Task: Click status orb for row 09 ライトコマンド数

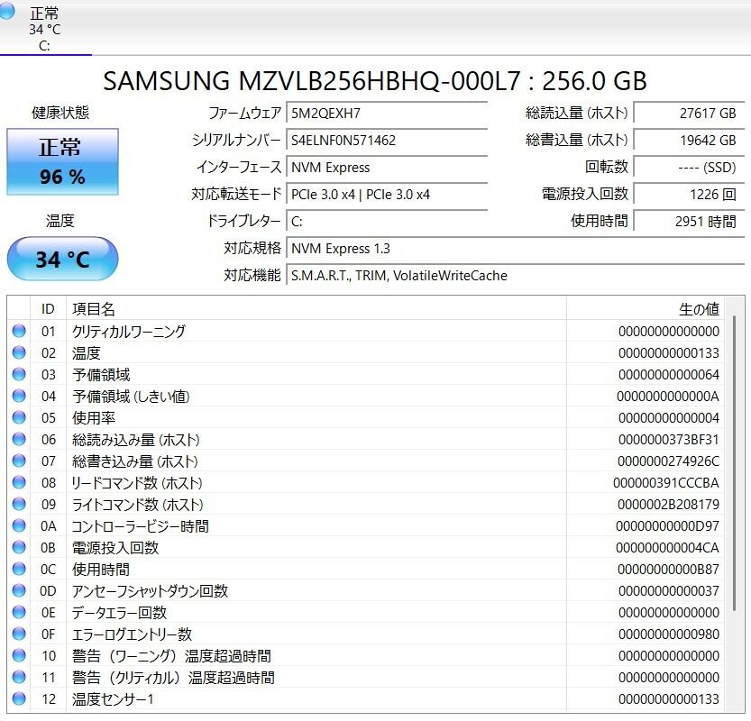Action: pos(19,504)
